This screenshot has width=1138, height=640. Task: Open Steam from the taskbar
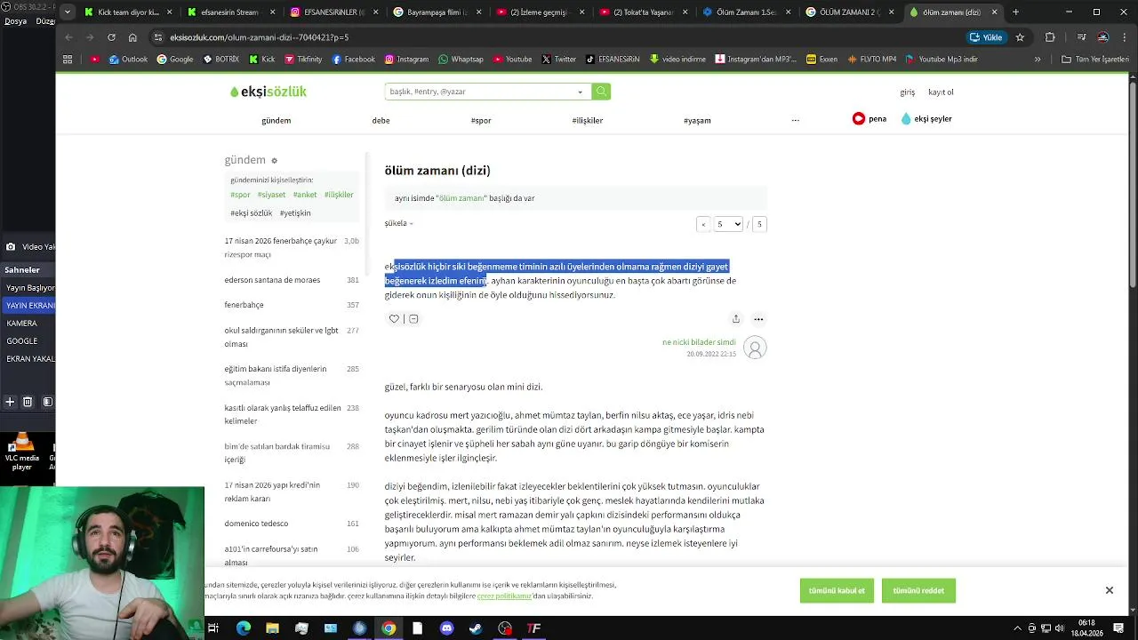(476, 628)
